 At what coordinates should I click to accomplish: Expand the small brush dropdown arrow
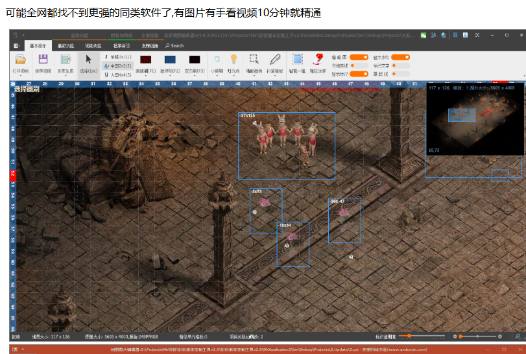(x=217, y=76)
